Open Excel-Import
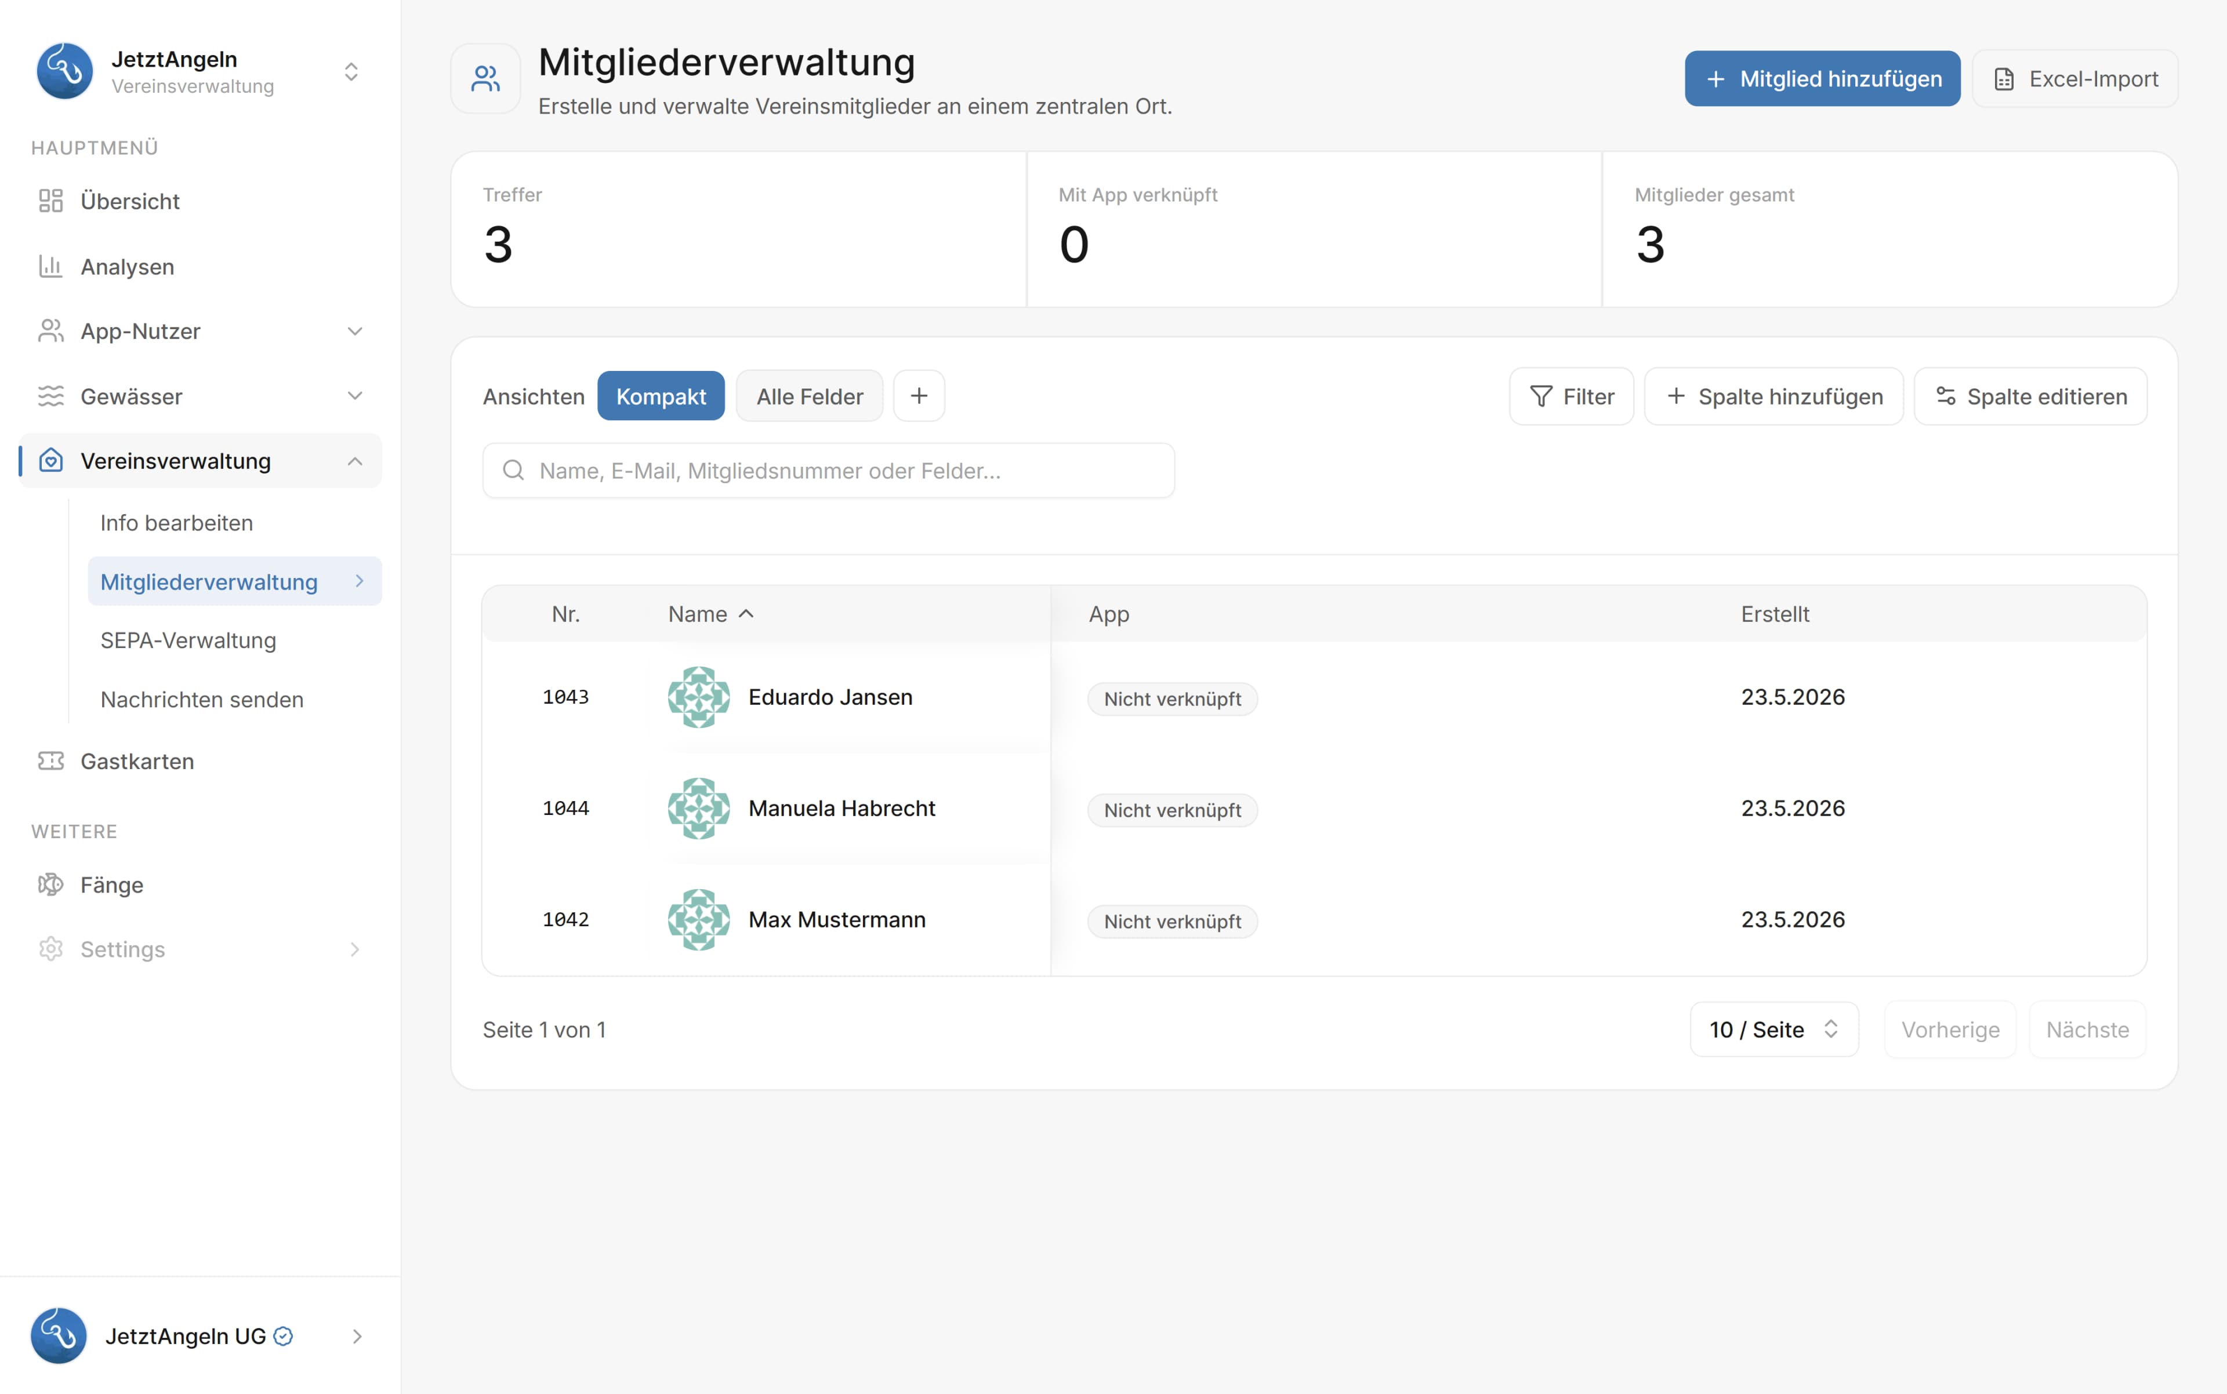 2075,78
